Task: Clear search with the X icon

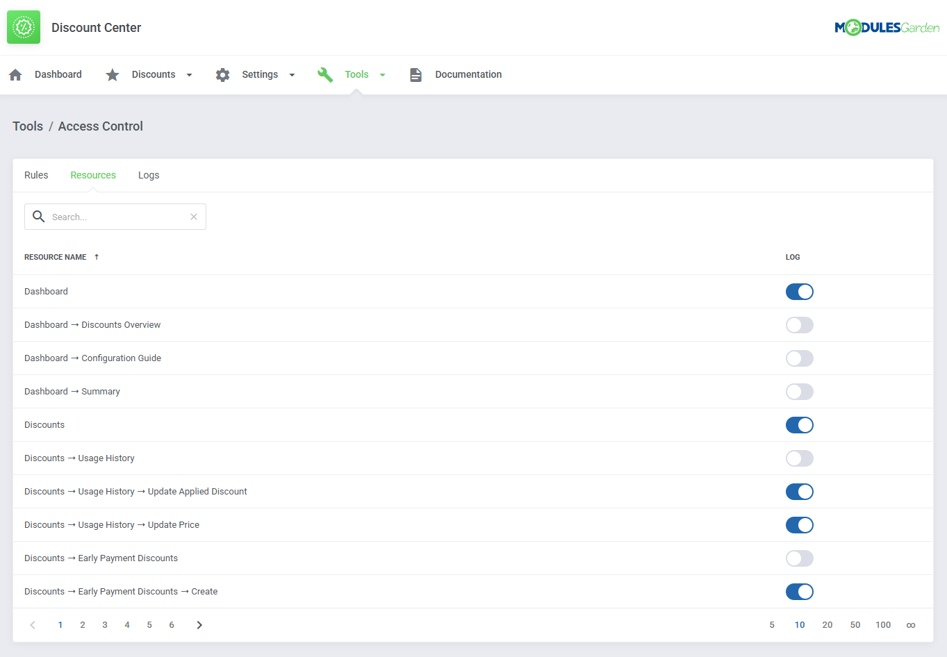Action: (194, 217)
